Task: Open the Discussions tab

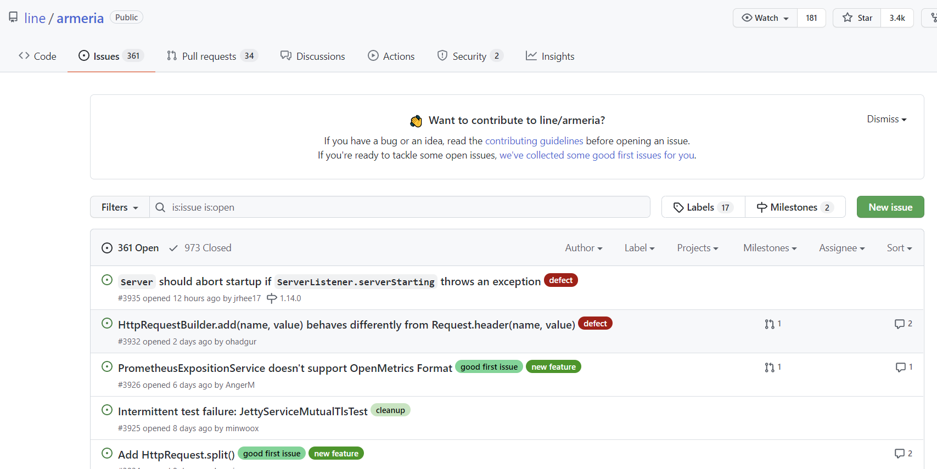Action: click(x=312, y=56)
